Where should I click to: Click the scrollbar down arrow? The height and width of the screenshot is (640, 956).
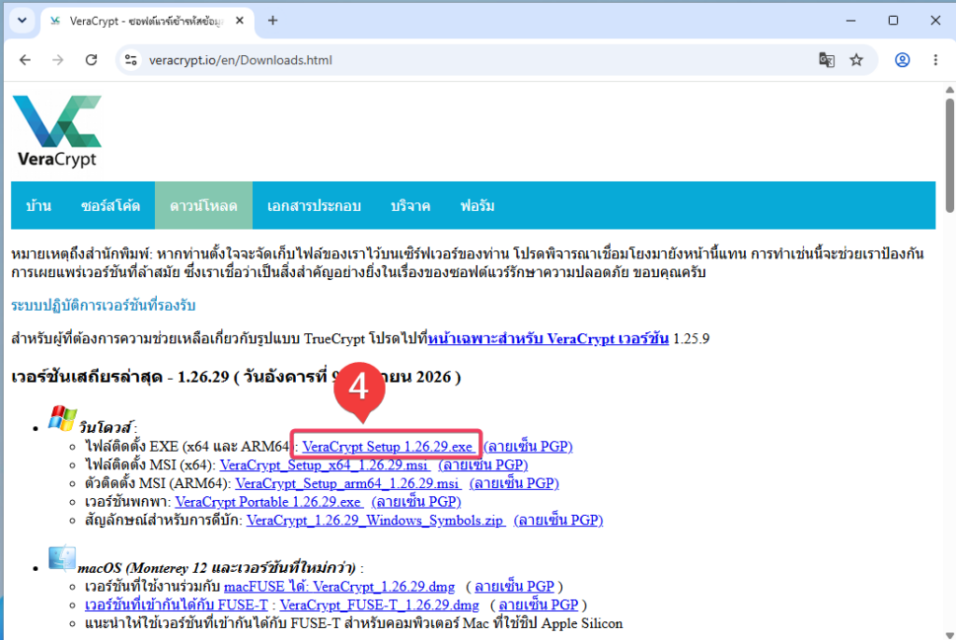coord(949,634)
